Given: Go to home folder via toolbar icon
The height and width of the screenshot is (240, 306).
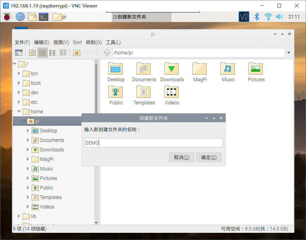Looking at the screenshot, I should coord(77,53).
